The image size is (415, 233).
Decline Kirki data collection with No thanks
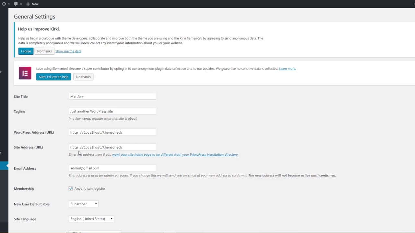pyautogui.click(x=44, y=51)
